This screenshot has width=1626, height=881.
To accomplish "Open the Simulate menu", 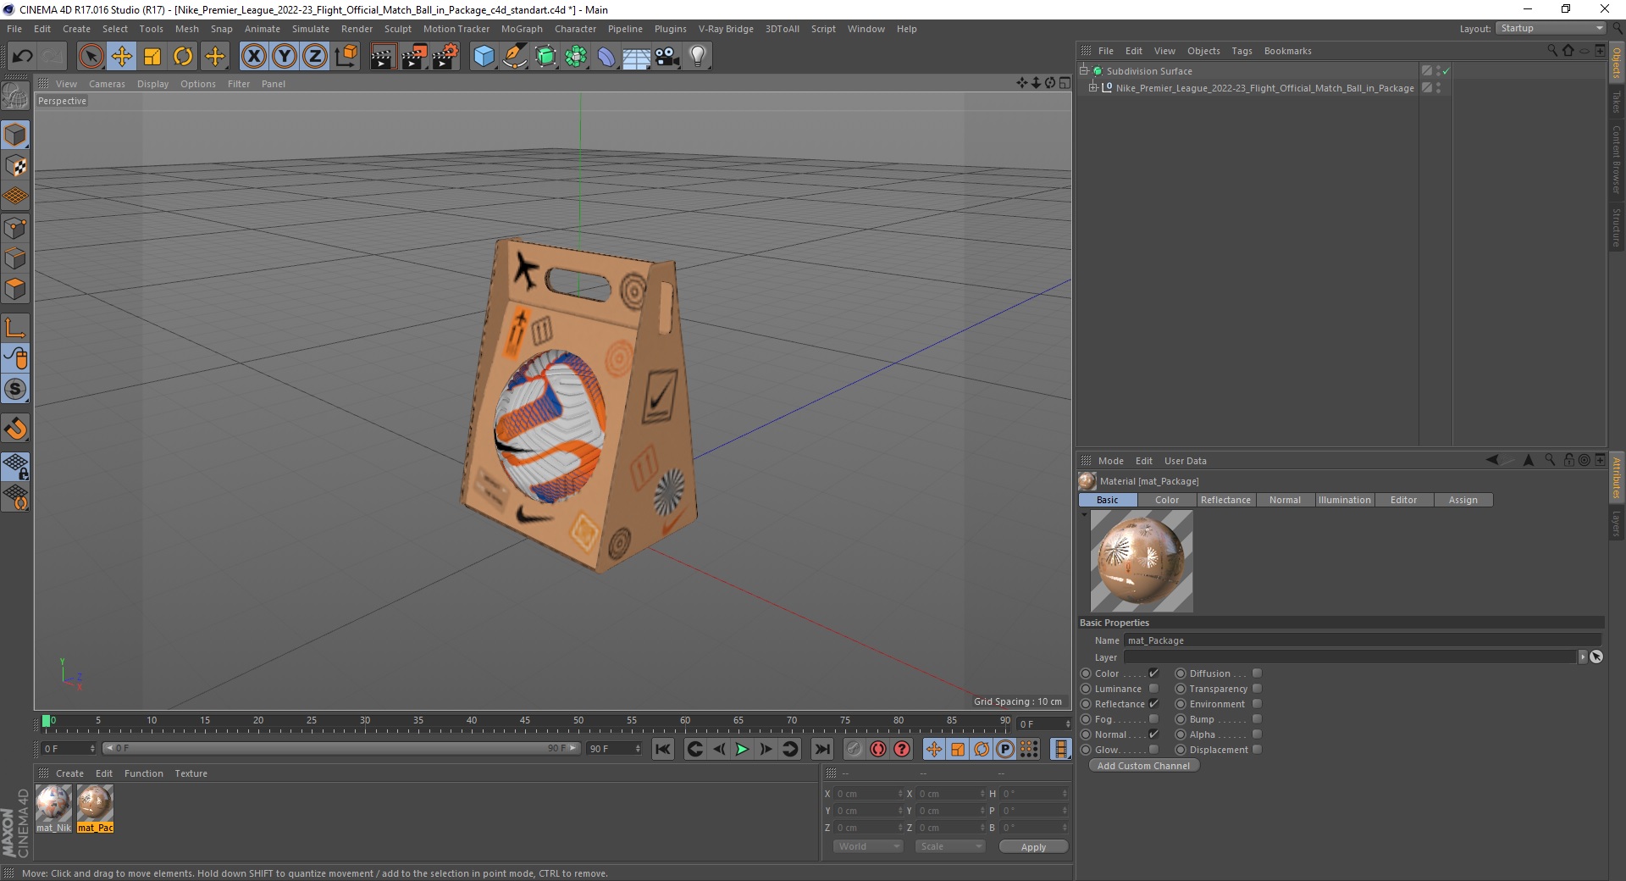I will [x=311, y=29].
